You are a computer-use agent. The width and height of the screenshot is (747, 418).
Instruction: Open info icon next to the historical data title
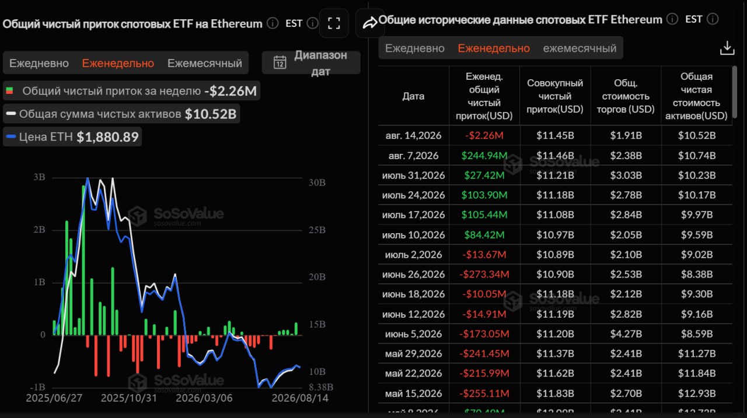[672, 19]
